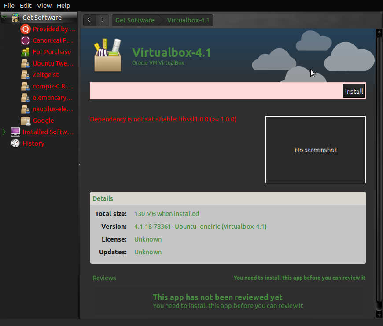Click the dependency not satisfiable error text
The height and width of the screenshot is (326, 383).
tap(163, 119)
